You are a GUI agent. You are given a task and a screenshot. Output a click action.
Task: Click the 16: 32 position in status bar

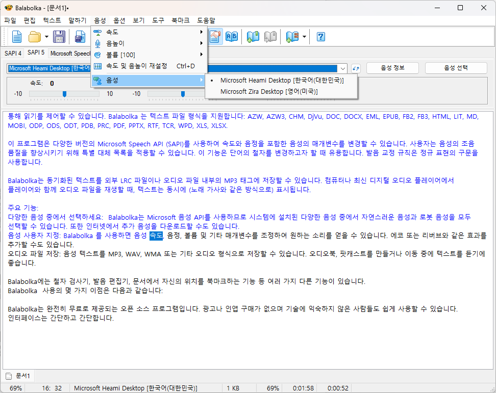52,388
